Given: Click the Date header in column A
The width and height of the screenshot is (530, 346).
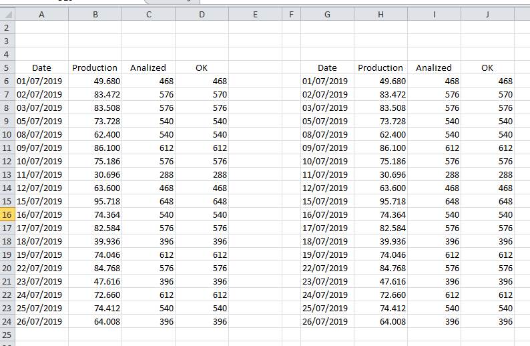Looking at the screenshot, I should (x=41, y=67).
